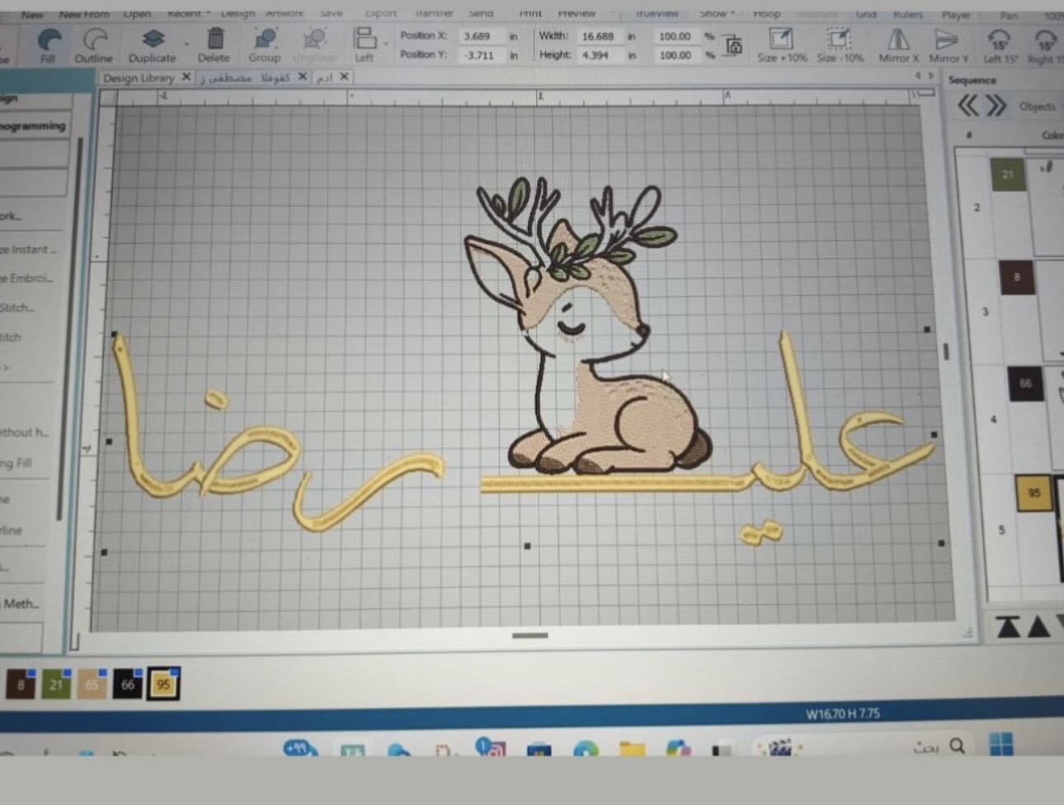The width and height of the screenshot is (1064, 805).
Task: Open the Windows Start button
Action: [x=1000, y=745]
